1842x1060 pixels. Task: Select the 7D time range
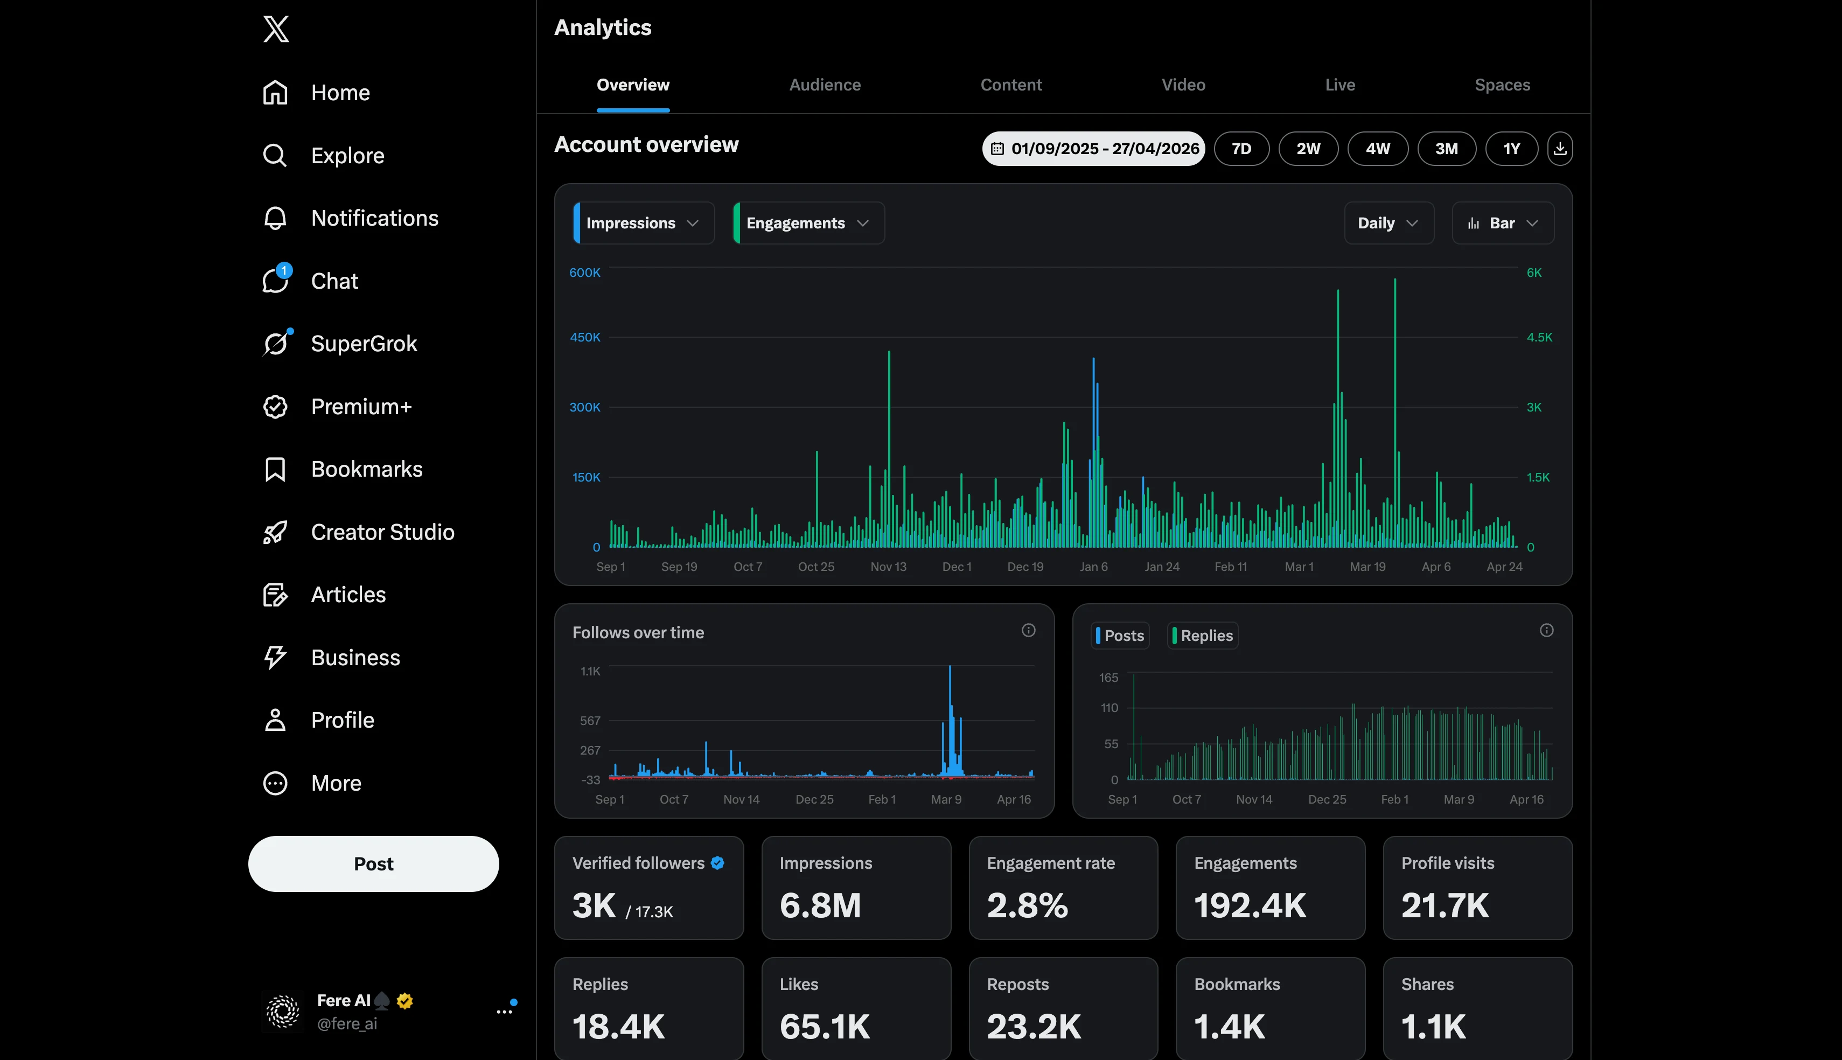tap(1241, 149)
